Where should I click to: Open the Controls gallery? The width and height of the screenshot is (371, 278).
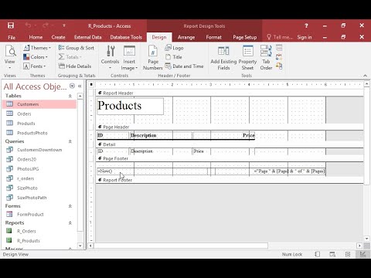point(110,57)
